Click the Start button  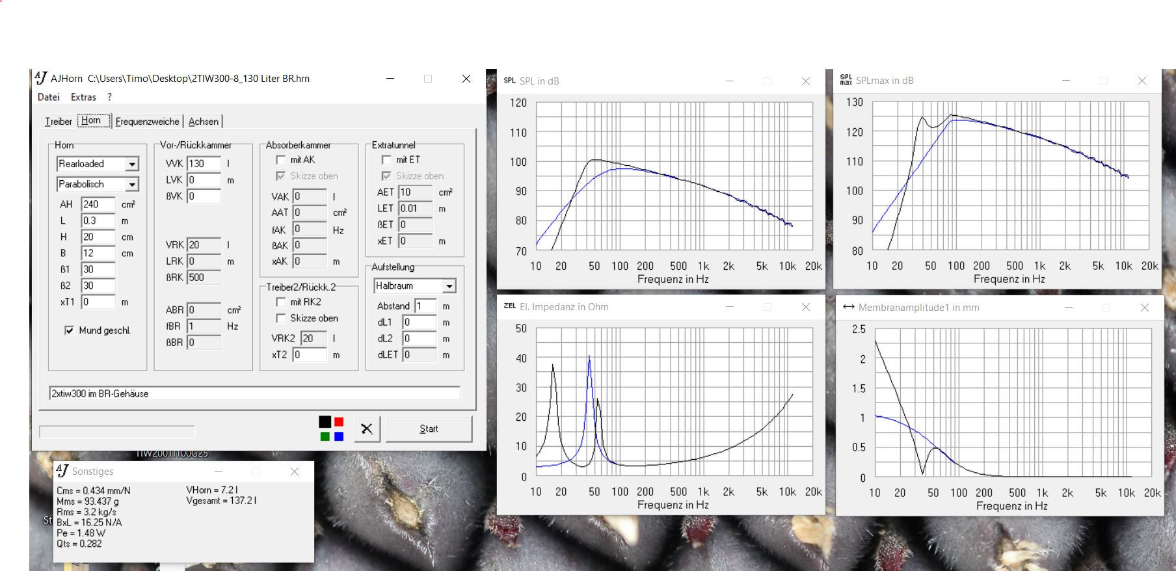coord(429,429)
